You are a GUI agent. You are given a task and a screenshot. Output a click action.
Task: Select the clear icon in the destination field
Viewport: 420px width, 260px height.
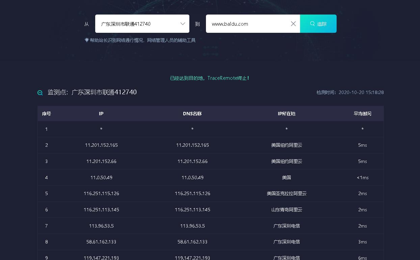pyautogui.click(x=293, y=24)
